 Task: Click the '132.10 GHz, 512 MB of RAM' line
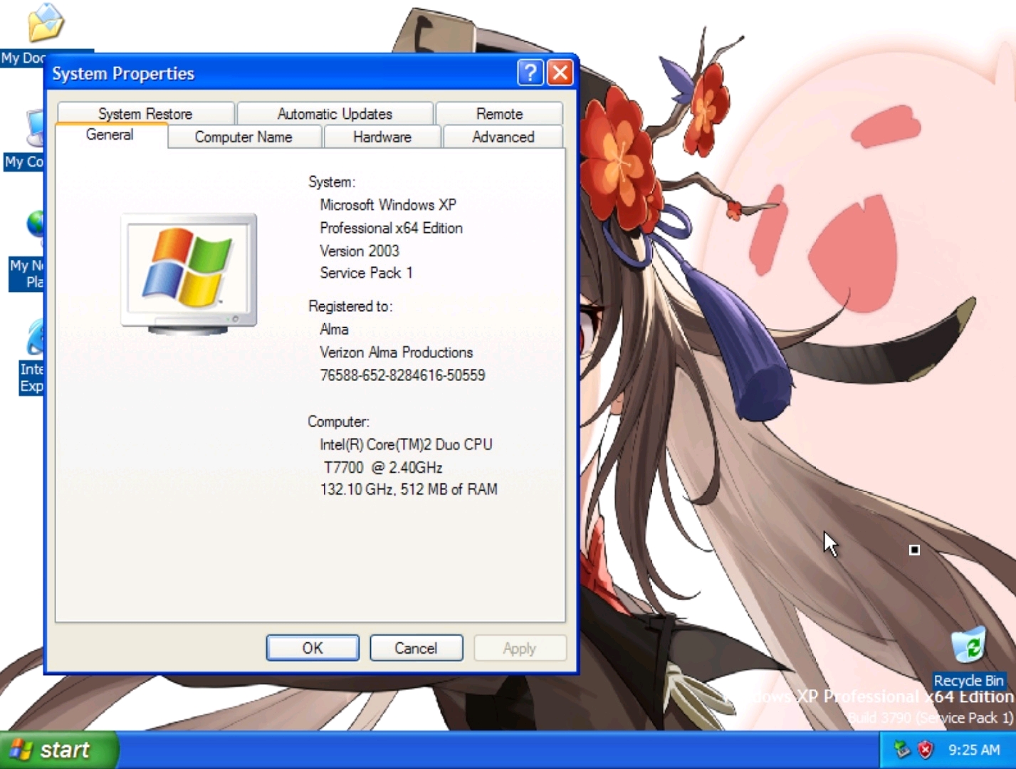click(409, 489)
